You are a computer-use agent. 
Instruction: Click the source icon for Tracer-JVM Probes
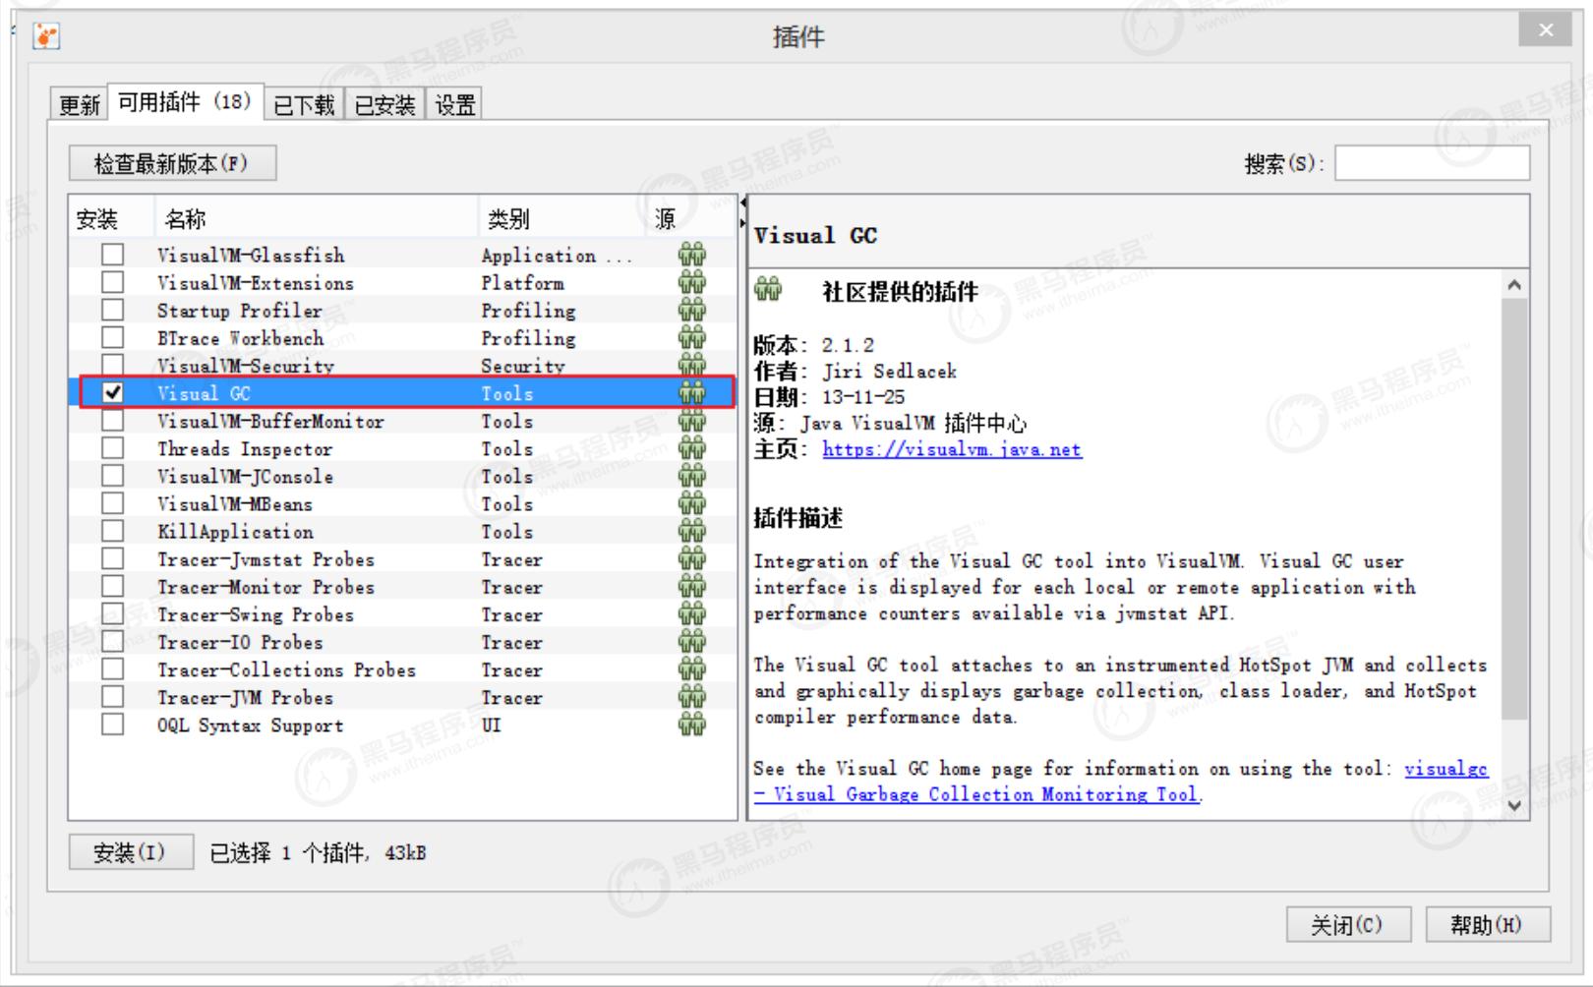tap(691, 697)
